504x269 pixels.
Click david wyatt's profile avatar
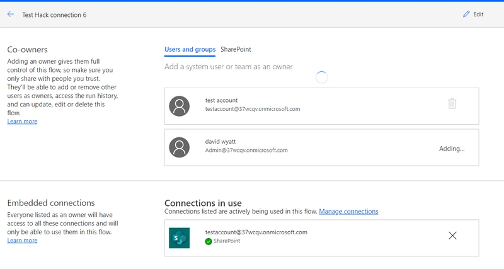[x=180, y=147]
